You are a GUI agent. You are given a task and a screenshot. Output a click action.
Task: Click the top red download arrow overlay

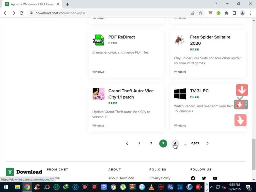[x=242, y=90]
